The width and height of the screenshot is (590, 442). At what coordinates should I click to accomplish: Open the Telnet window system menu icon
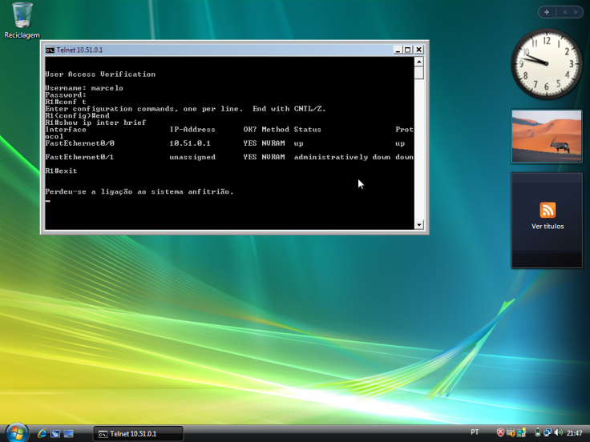tap(50, 50)
